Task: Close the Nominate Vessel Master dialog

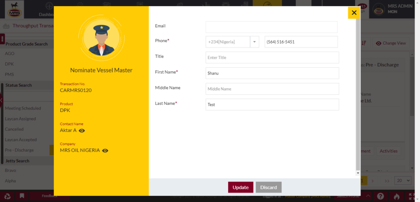Action: [354, 13]
